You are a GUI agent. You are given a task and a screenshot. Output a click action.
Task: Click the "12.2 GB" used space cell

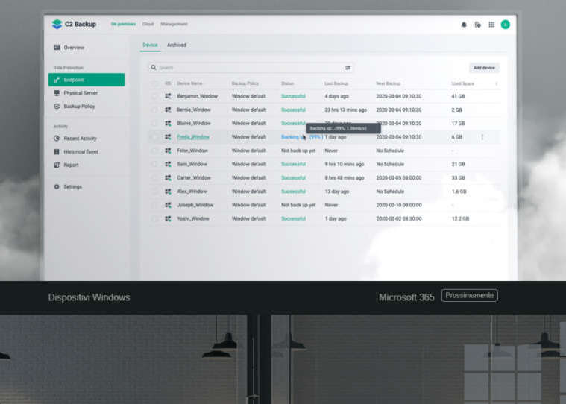(460, 218)
